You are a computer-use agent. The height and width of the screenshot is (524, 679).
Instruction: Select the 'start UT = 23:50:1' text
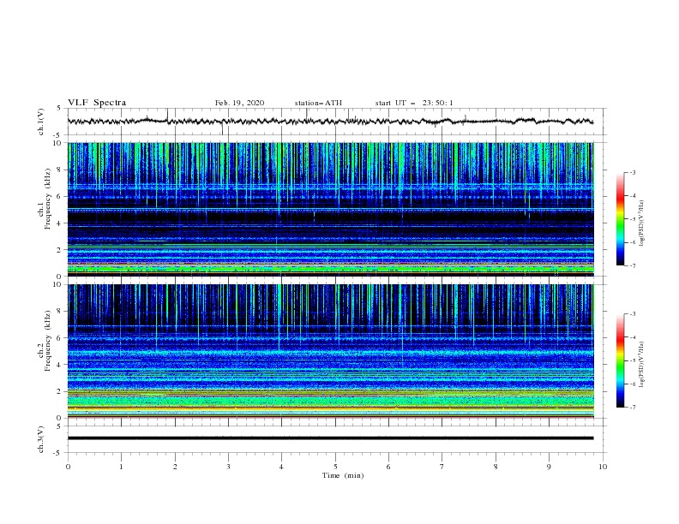point(414,103)
